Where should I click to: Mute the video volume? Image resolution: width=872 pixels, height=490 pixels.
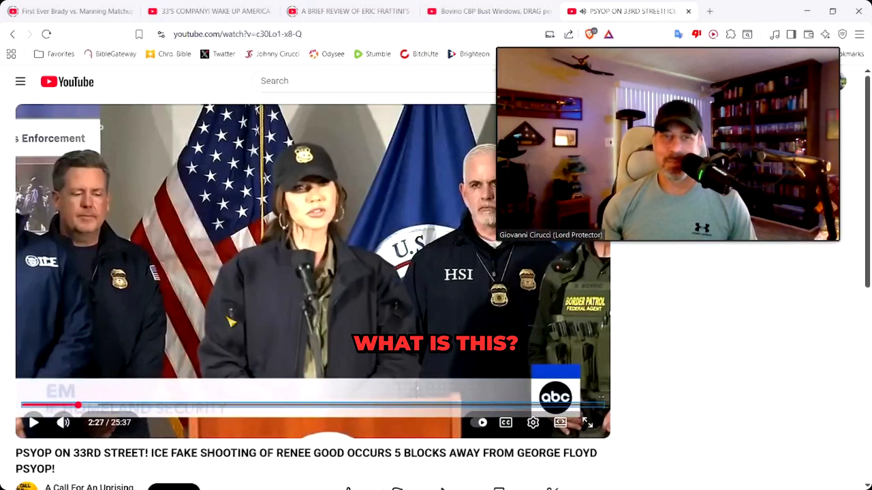point(63,423)
